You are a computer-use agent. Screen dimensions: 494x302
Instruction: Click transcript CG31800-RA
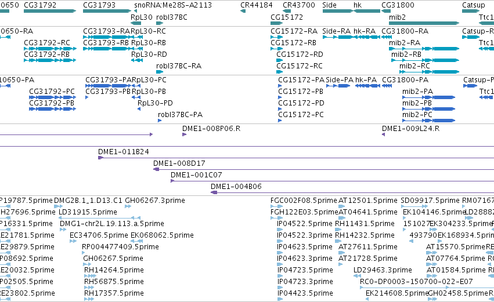pos(405,31)
